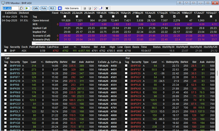Tick the 15Jan26 expiry Tag checkbox
The height and width of the screenshot is (131, 219).
65,16
